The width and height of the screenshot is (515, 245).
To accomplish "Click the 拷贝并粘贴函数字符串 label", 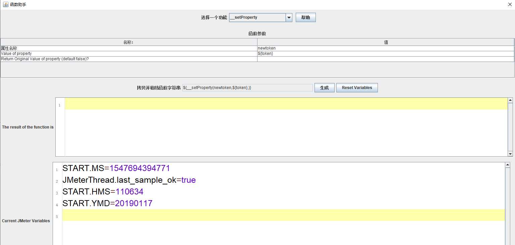I will click(159, 88).
